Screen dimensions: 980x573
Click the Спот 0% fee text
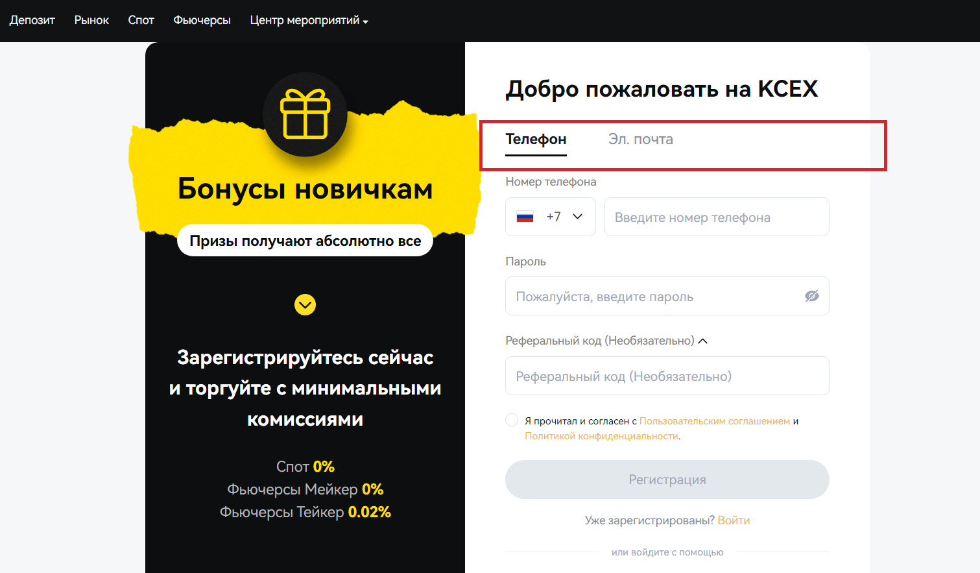point(305,467)
